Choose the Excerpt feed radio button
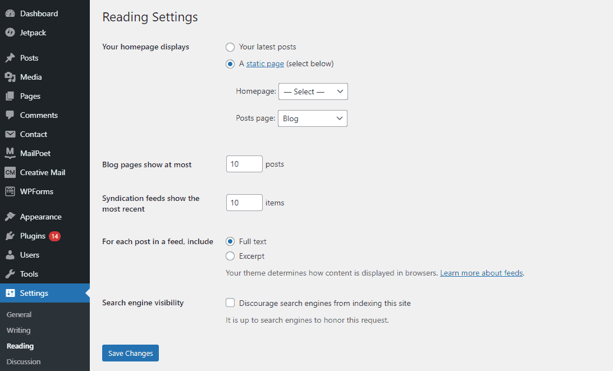This screenshot has height=371, width=613. (x=230, y=256)
